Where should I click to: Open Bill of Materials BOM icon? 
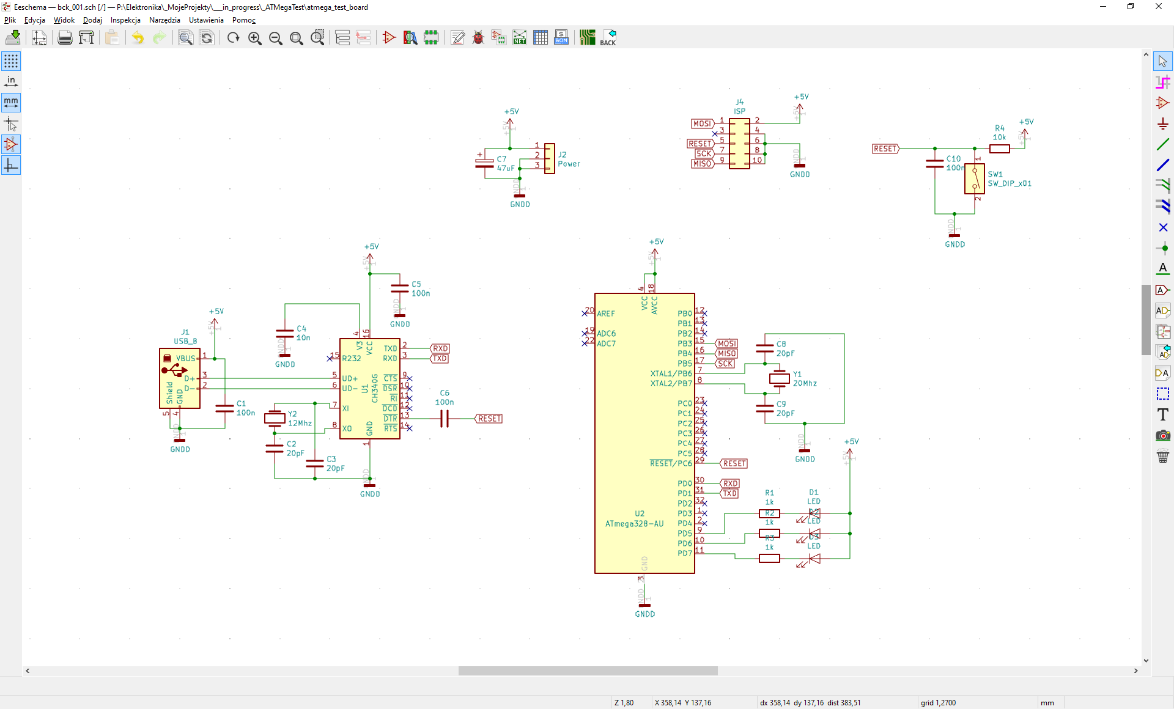pos(561,38)
